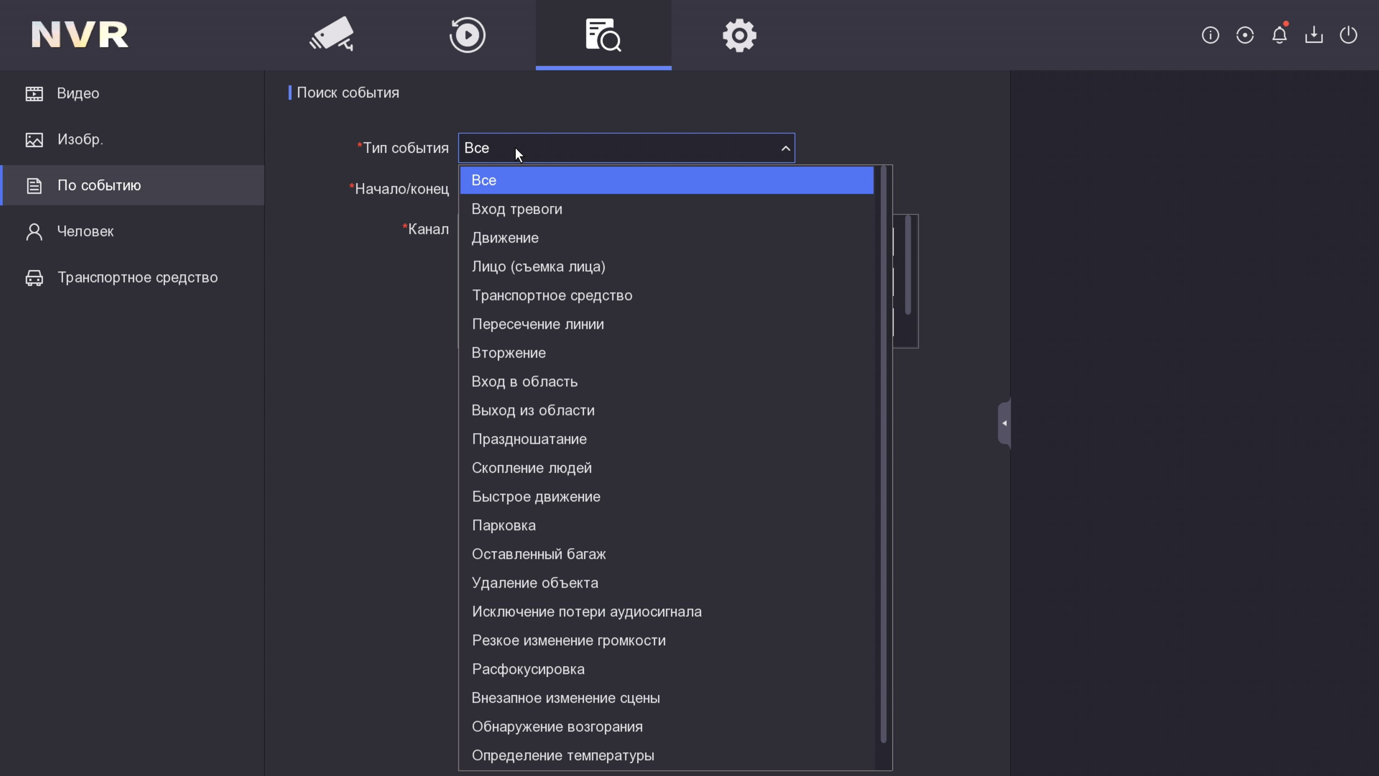Open the file search tab
1379x776 pixels.
pyautogui.click(x=603, y=35)
